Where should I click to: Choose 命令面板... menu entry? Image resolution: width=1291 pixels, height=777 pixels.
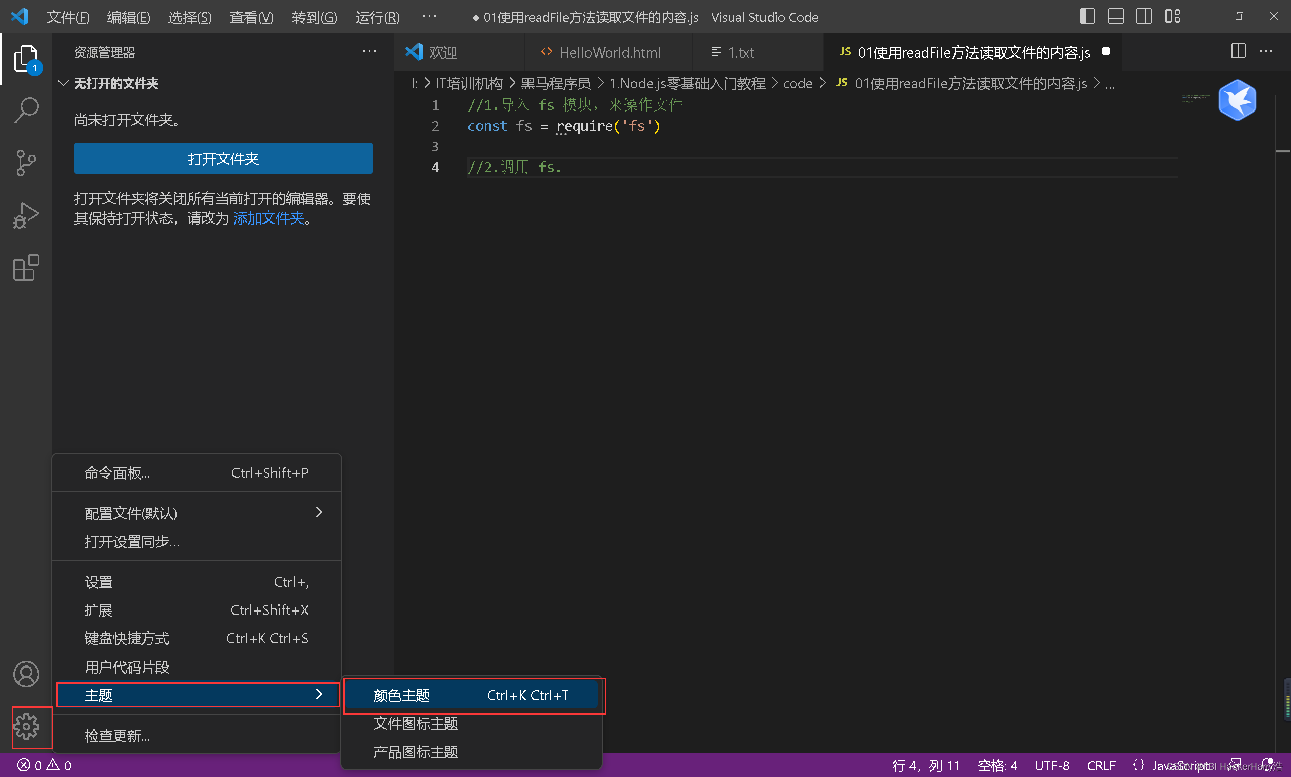[197, 473]
